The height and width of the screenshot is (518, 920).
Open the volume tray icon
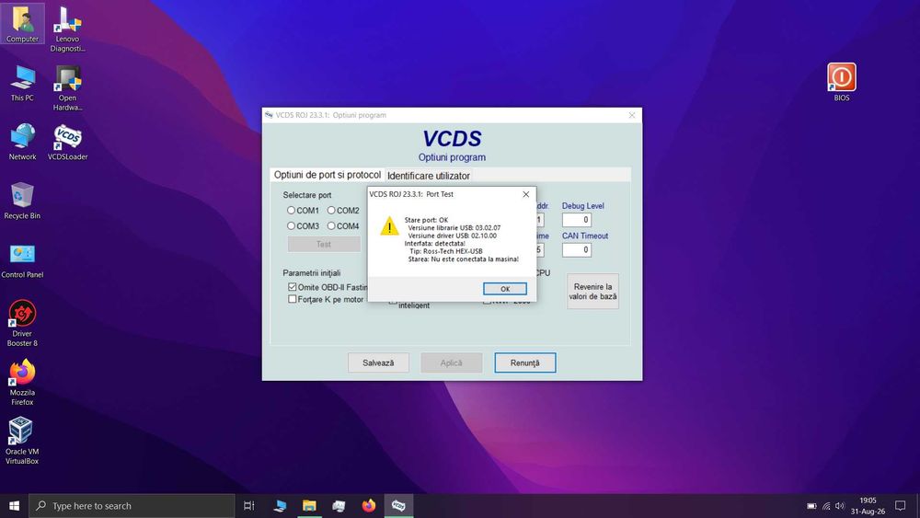840,506
